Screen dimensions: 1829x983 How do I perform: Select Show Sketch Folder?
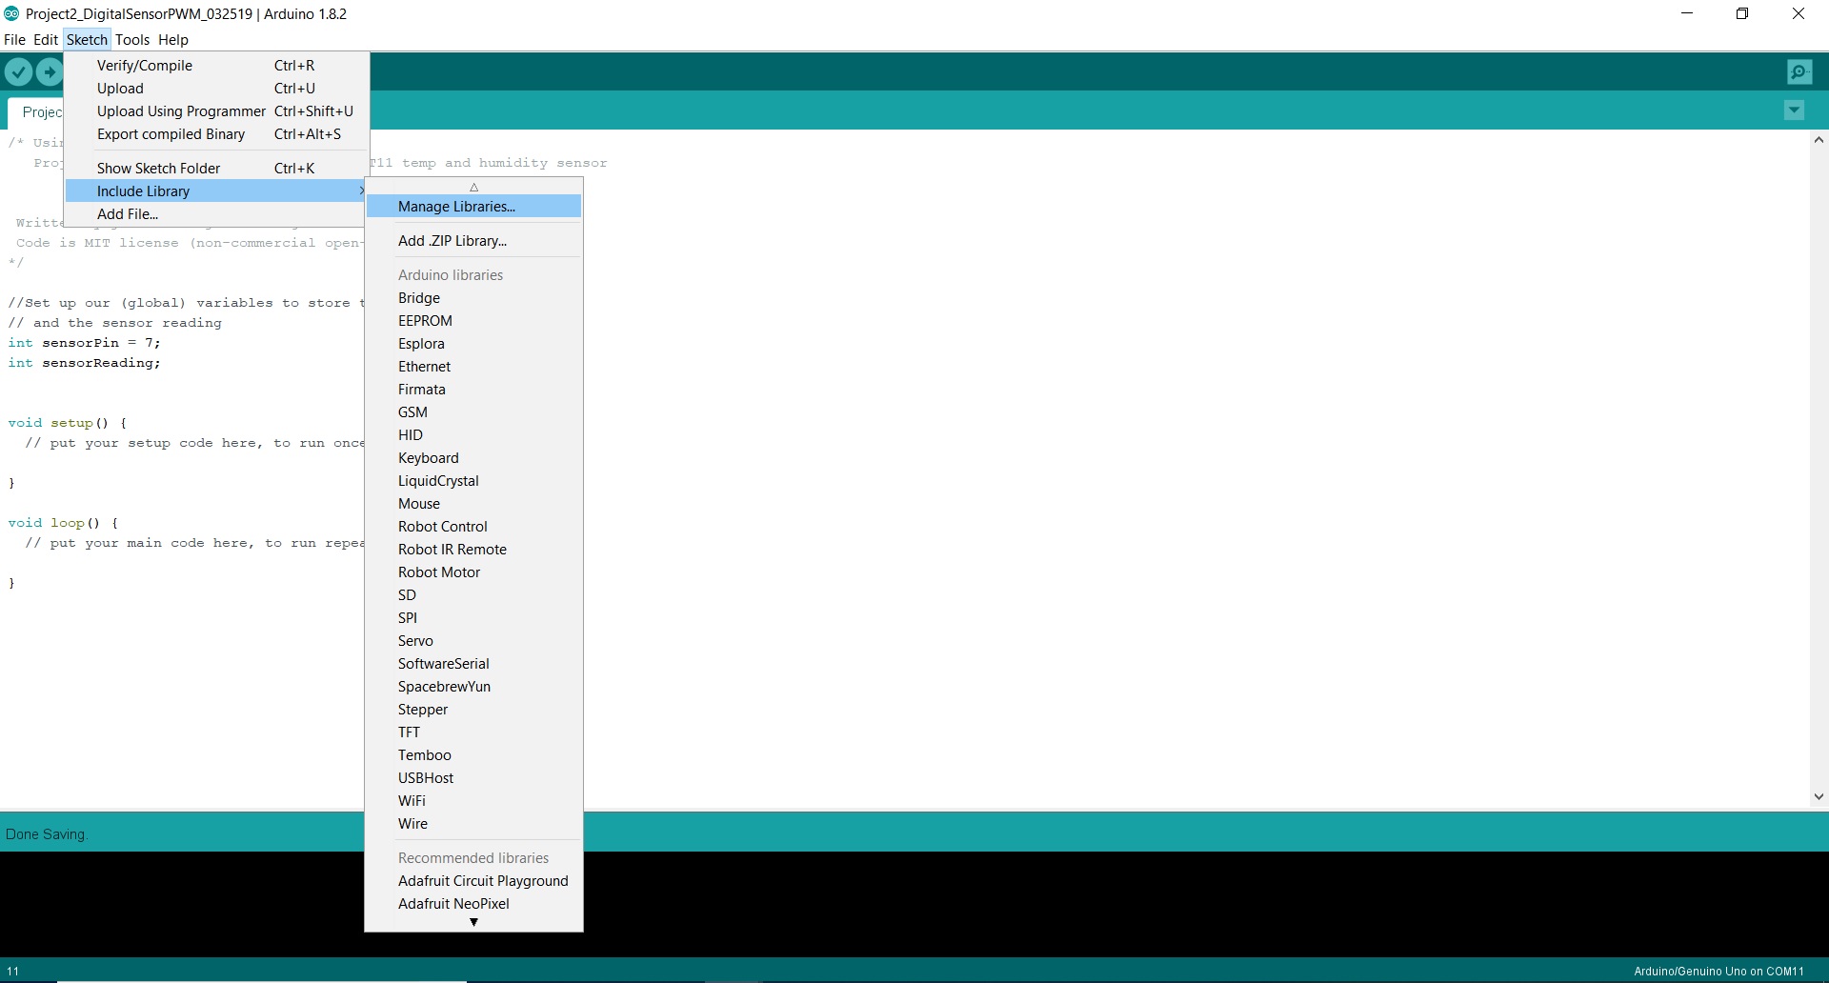click(x=159, y=167)
